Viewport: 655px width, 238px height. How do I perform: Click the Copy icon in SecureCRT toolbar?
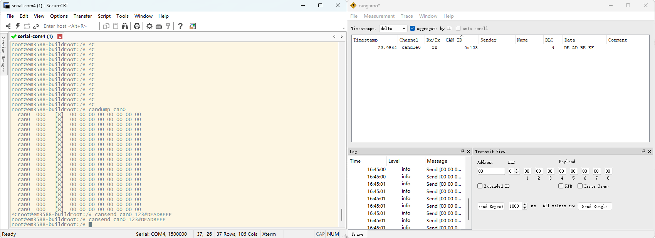pyautogui.click(x=106, y=26)
